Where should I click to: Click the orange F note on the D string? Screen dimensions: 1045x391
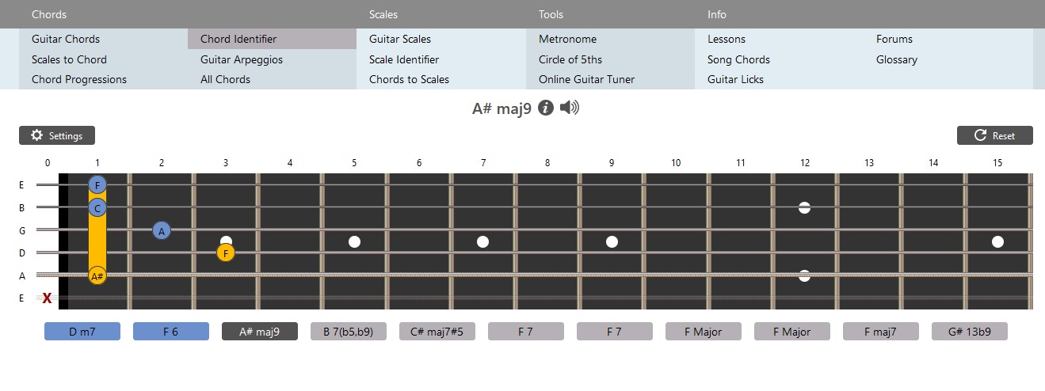tap(226, 253)
